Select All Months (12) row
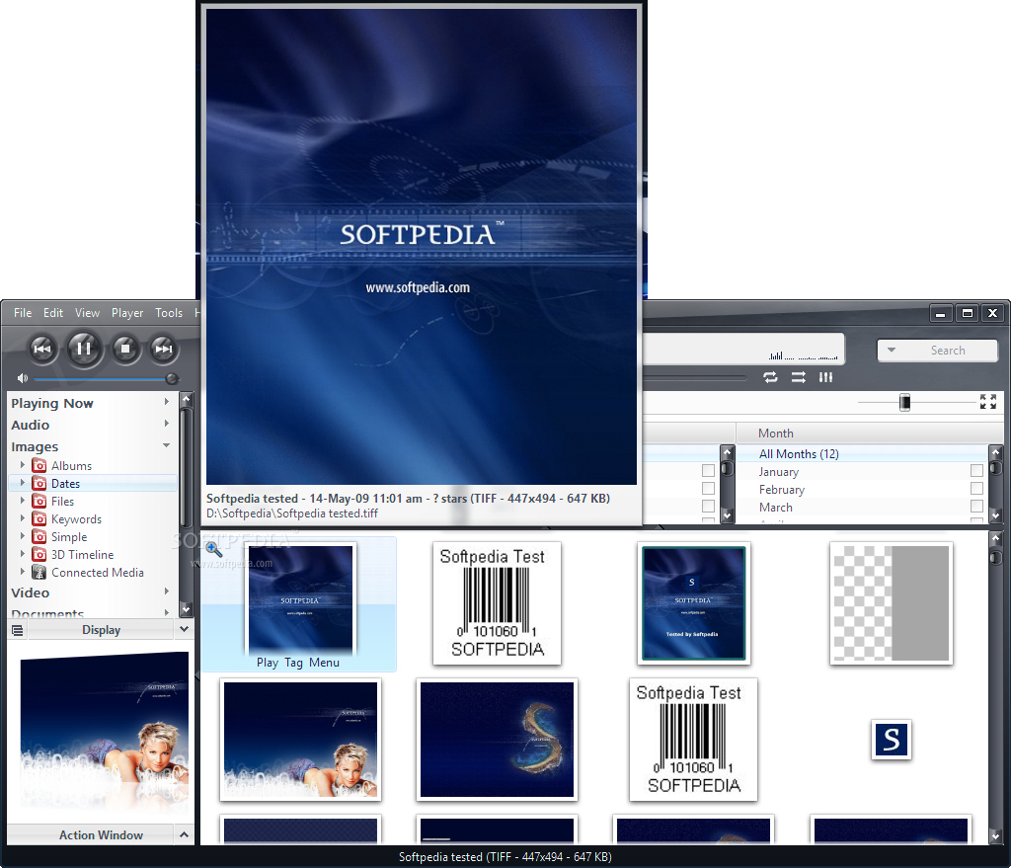Viewport: 1011px width, 868px height. point(863,454)
